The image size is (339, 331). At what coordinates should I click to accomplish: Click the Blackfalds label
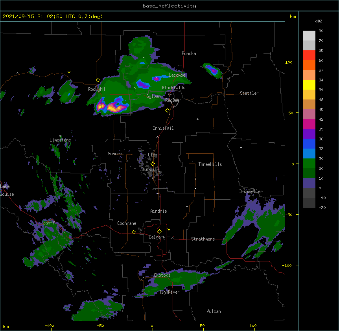tap(173, 88)
